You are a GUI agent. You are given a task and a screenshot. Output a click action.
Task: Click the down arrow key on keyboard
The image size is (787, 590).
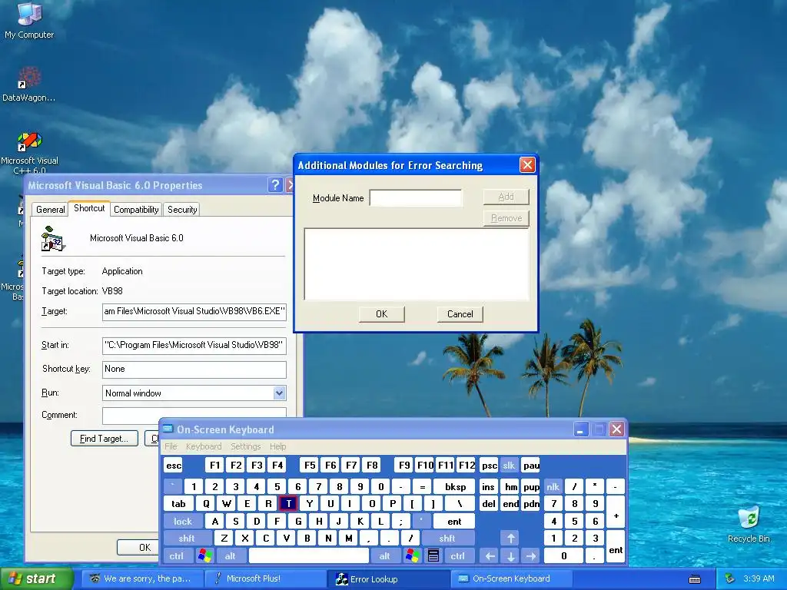click(511, 556)
